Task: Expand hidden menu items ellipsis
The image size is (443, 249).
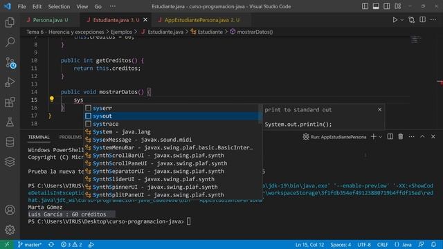Action: pyautogui.click(x=112, y=6)
